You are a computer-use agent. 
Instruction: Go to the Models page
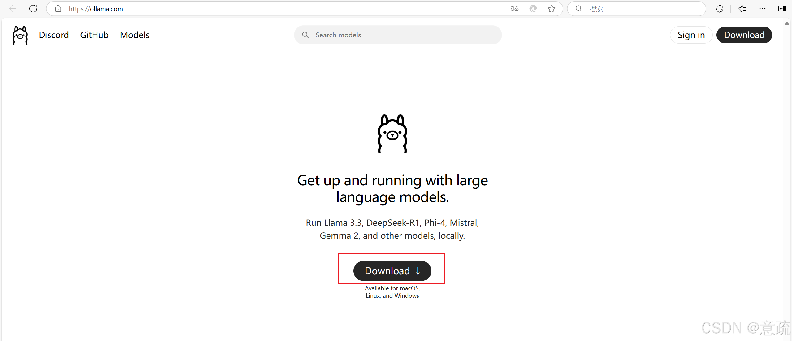point(135,35)
